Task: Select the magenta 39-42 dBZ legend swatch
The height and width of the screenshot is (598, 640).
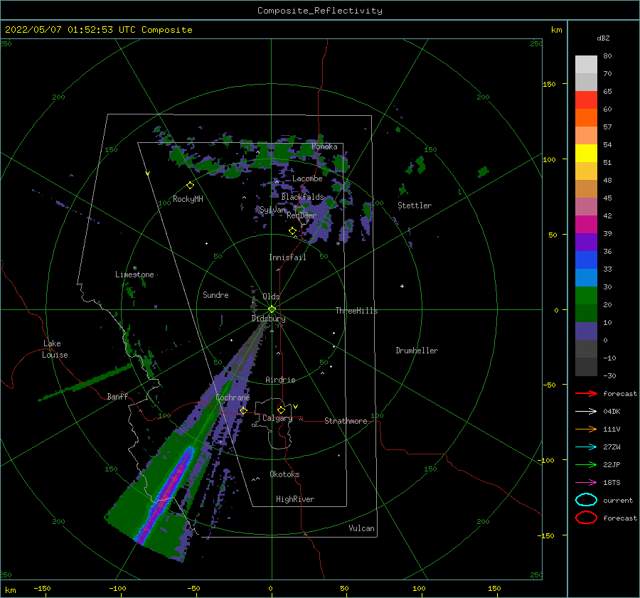Action: (x=586, y=225)
